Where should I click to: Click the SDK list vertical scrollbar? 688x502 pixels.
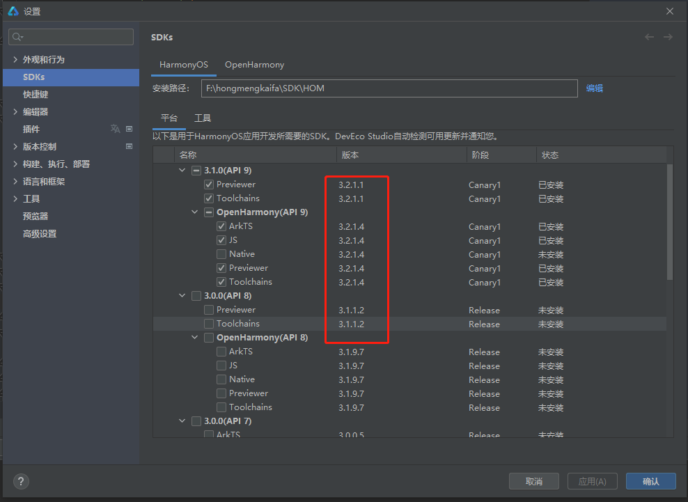click(670, 221)
